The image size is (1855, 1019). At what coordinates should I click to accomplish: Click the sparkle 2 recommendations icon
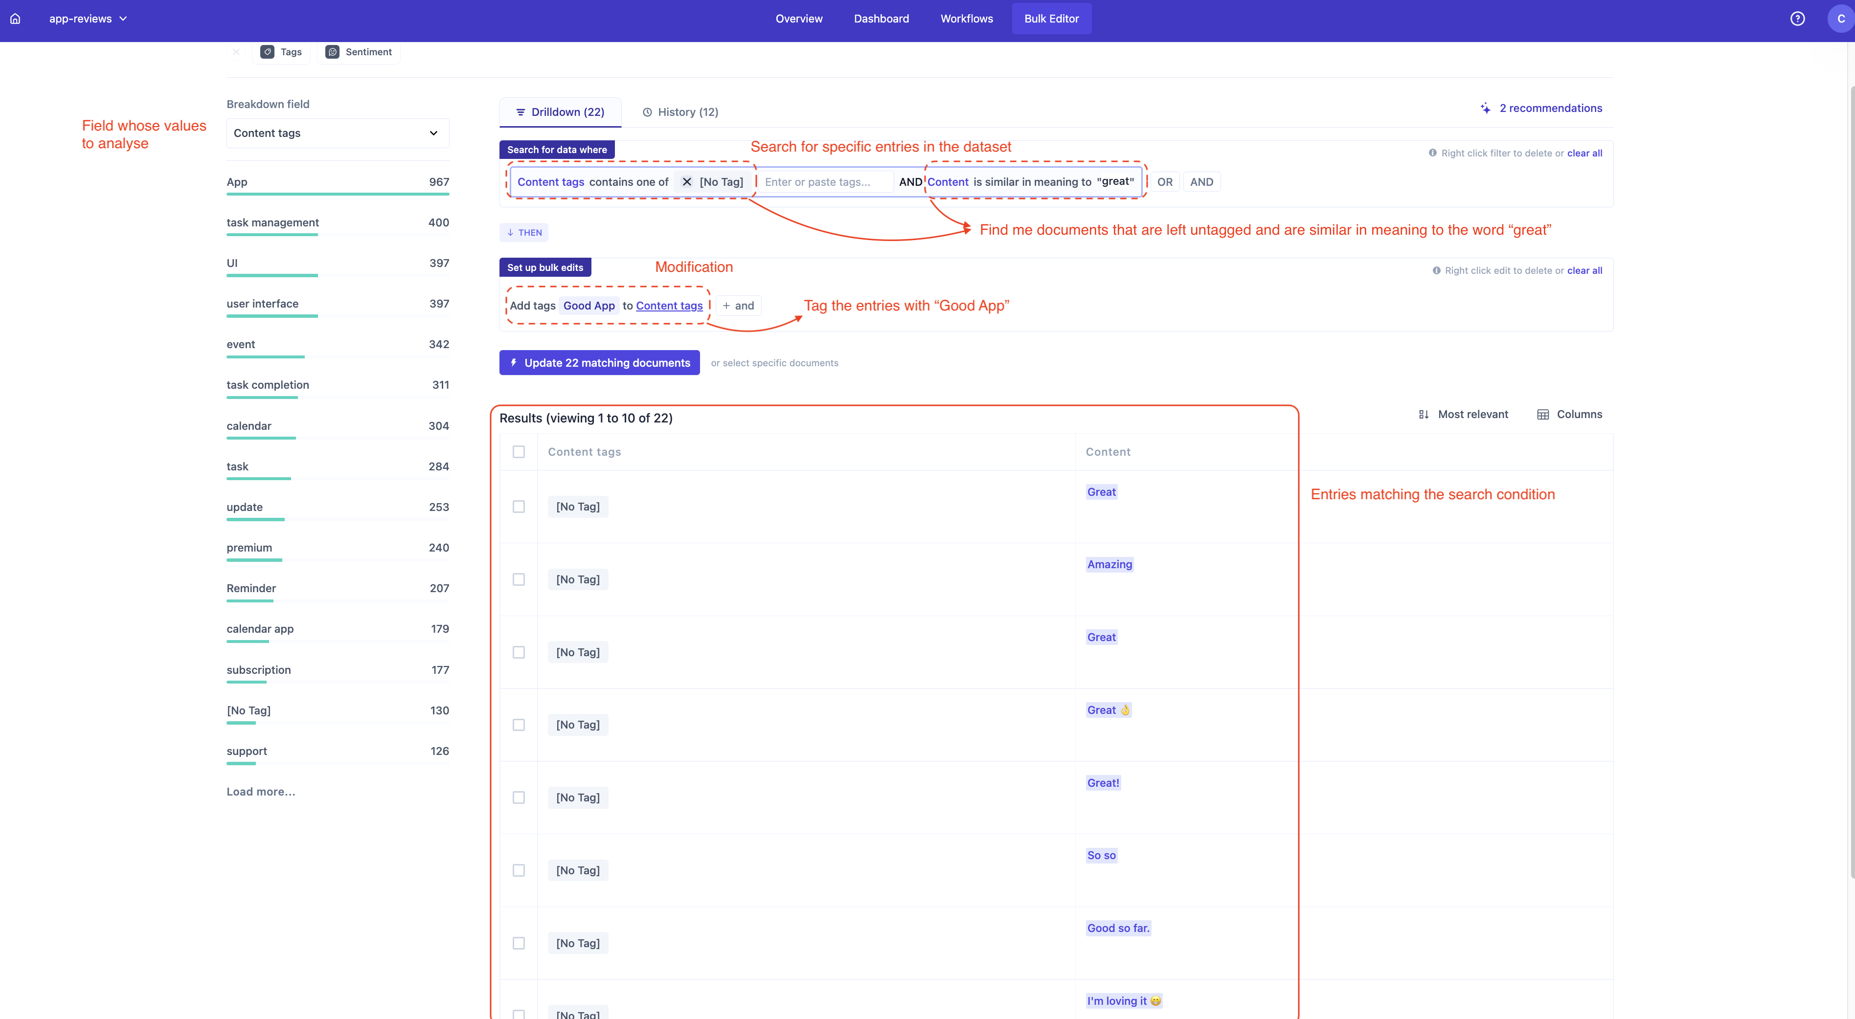pos(1485,108)
